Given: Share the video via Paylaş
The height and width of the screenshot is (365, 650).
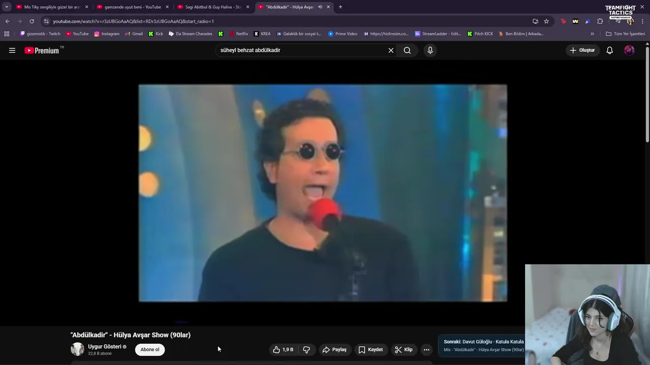Looking at the screenshot, I should [335, 349].
